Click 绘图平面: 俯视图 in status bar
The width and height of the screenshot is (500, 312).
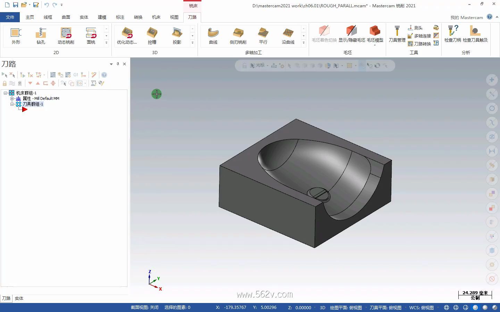coord(346,307)
